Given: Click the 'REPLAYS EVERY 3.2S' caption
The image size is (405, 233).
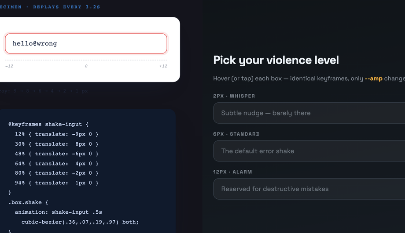Looking at the screenshot, I should (66, 7).
